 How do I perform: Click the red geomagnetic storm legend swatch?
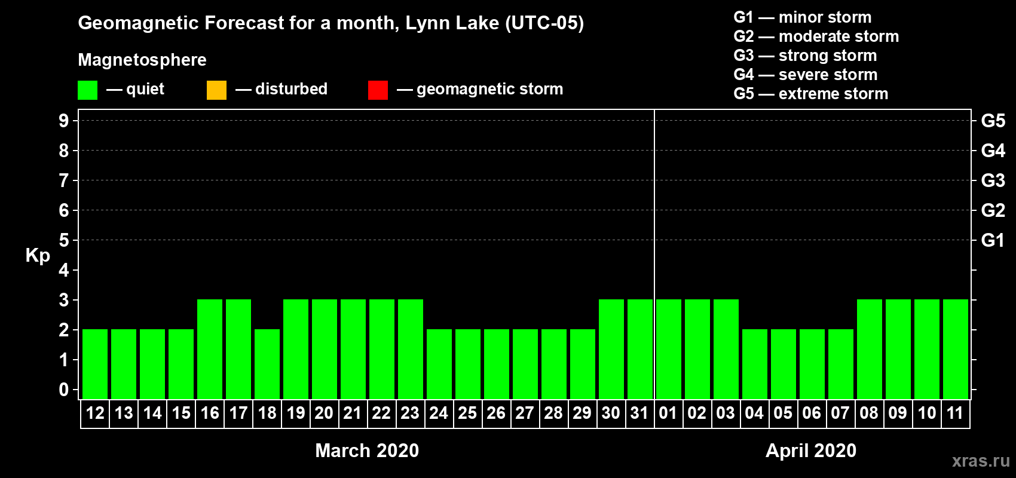point(378,90)
